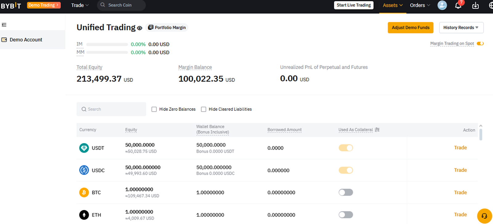Click the Total Equity label
Screen dimensions: 493x224
pos(89,67)
